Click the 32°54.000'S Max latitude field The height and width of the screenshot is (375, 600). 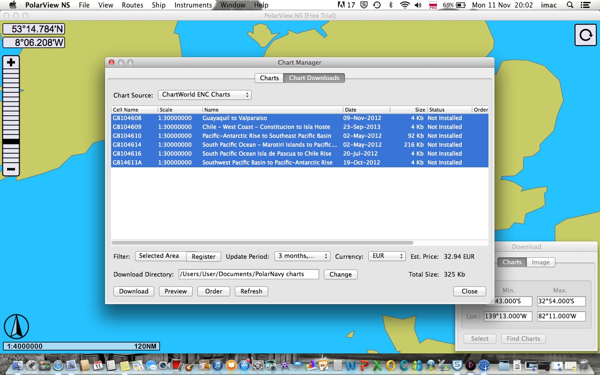tap(562, 301)
